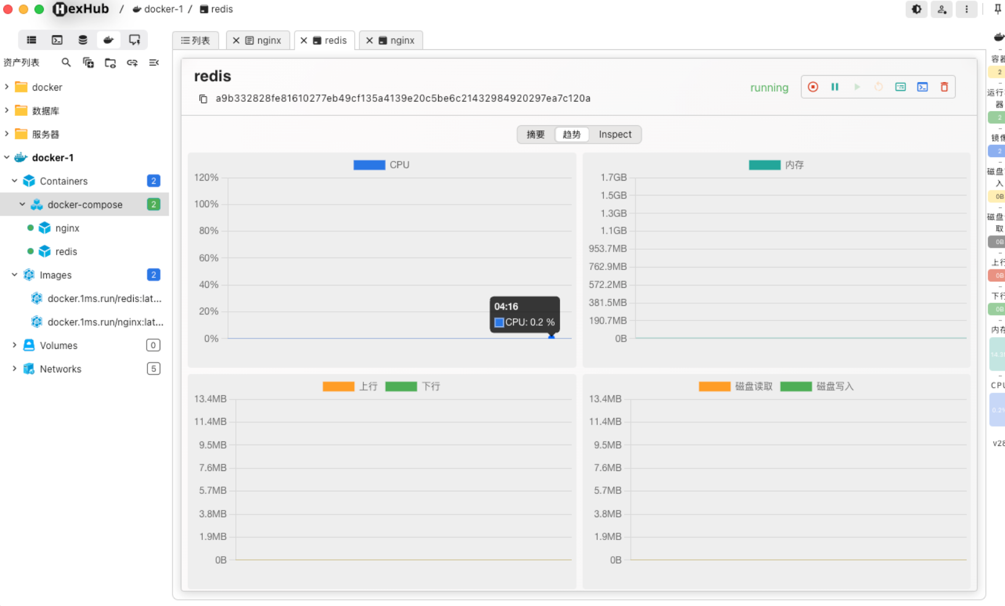The height and width of the screenshot is (606, 1005).
Task: Toggle the dark/light theme
Action: [x=917, y=9]
